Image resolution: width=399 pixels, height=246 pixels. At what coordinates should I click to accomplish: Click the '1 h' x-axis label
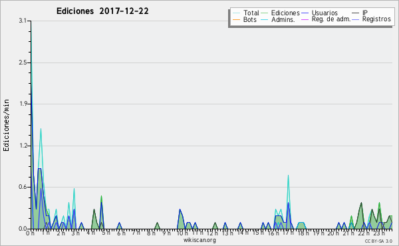click(x=45, y=233)
